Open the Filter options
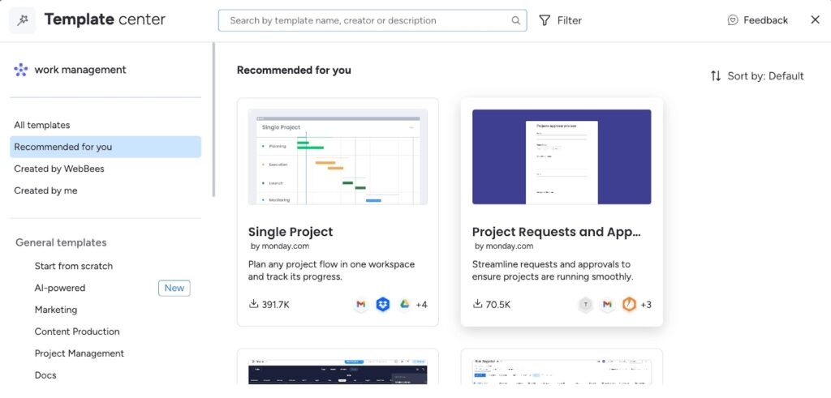831x398 pixels. [x=560, y=20]
